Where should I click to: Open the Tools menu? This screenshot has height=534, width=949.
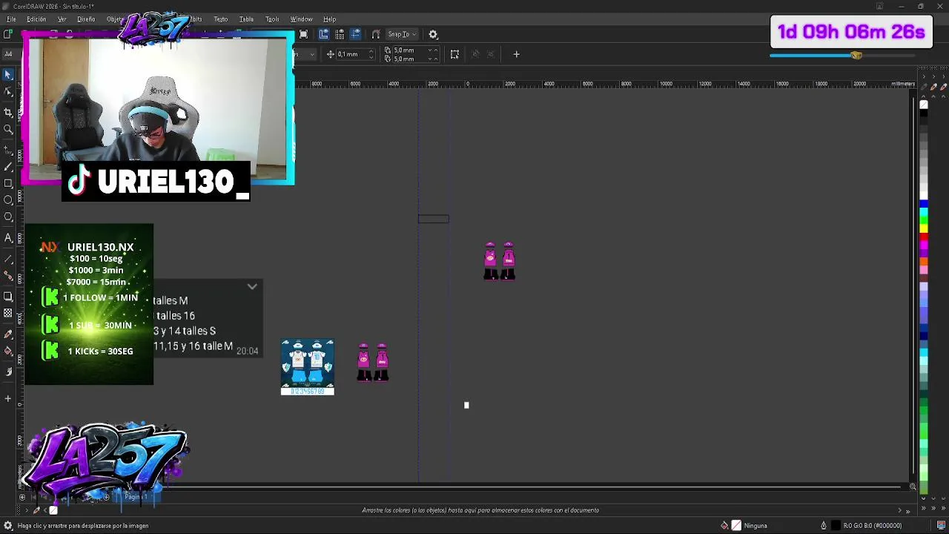[x=272, y=19]
